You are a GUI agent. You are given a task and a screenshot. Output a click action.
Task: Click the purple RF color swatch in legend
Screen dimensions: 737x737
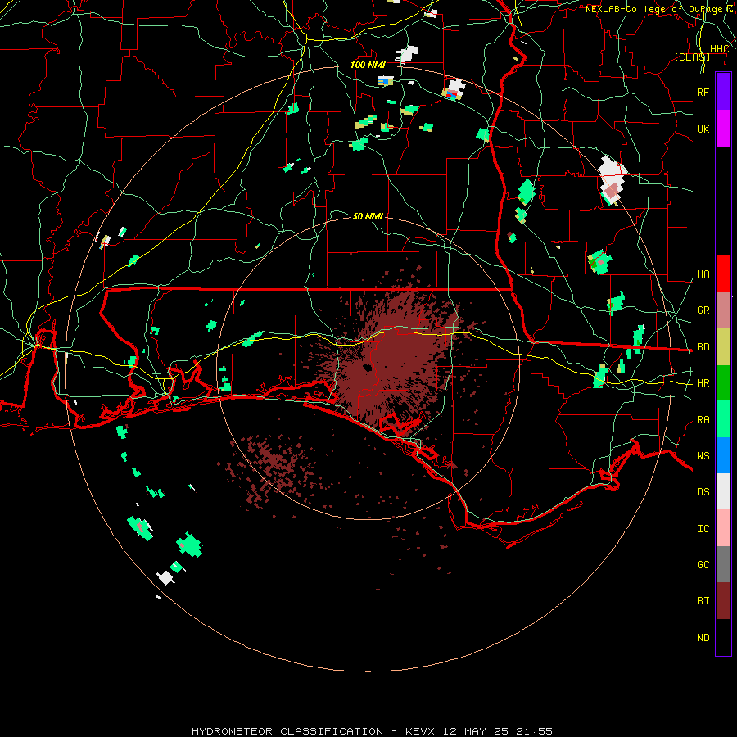click(x=723, y=92)
